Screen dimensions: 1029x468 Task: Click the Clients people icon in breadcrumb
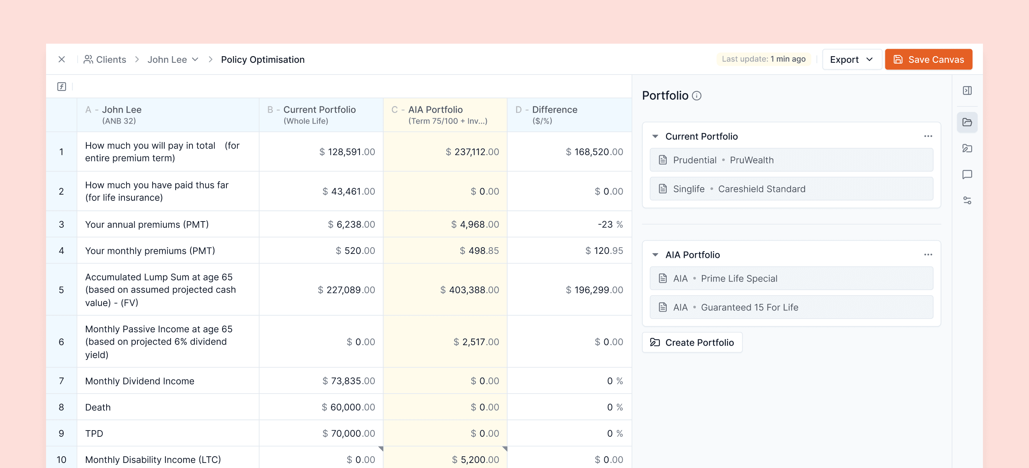pyautogui.click(x=89, y=58)
